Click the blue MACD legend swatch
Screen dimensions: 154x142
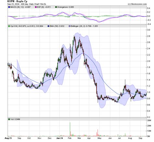[x=9, y=7]
